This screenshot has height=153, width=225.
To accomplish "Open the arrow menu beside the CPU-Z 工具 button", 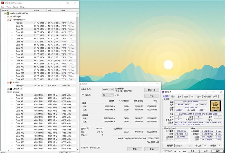I will tap(198, 151).
